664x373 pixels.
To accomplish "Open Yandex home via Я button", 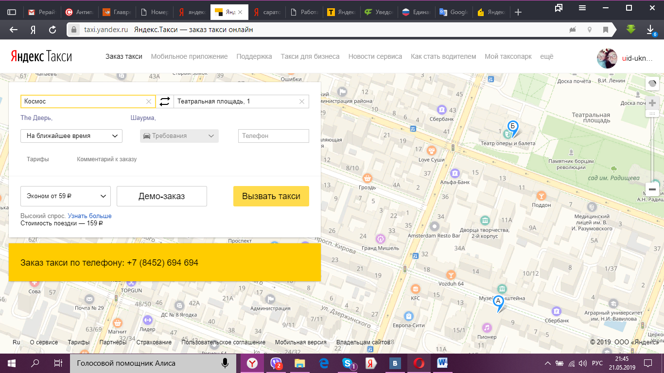I will 33,30.
